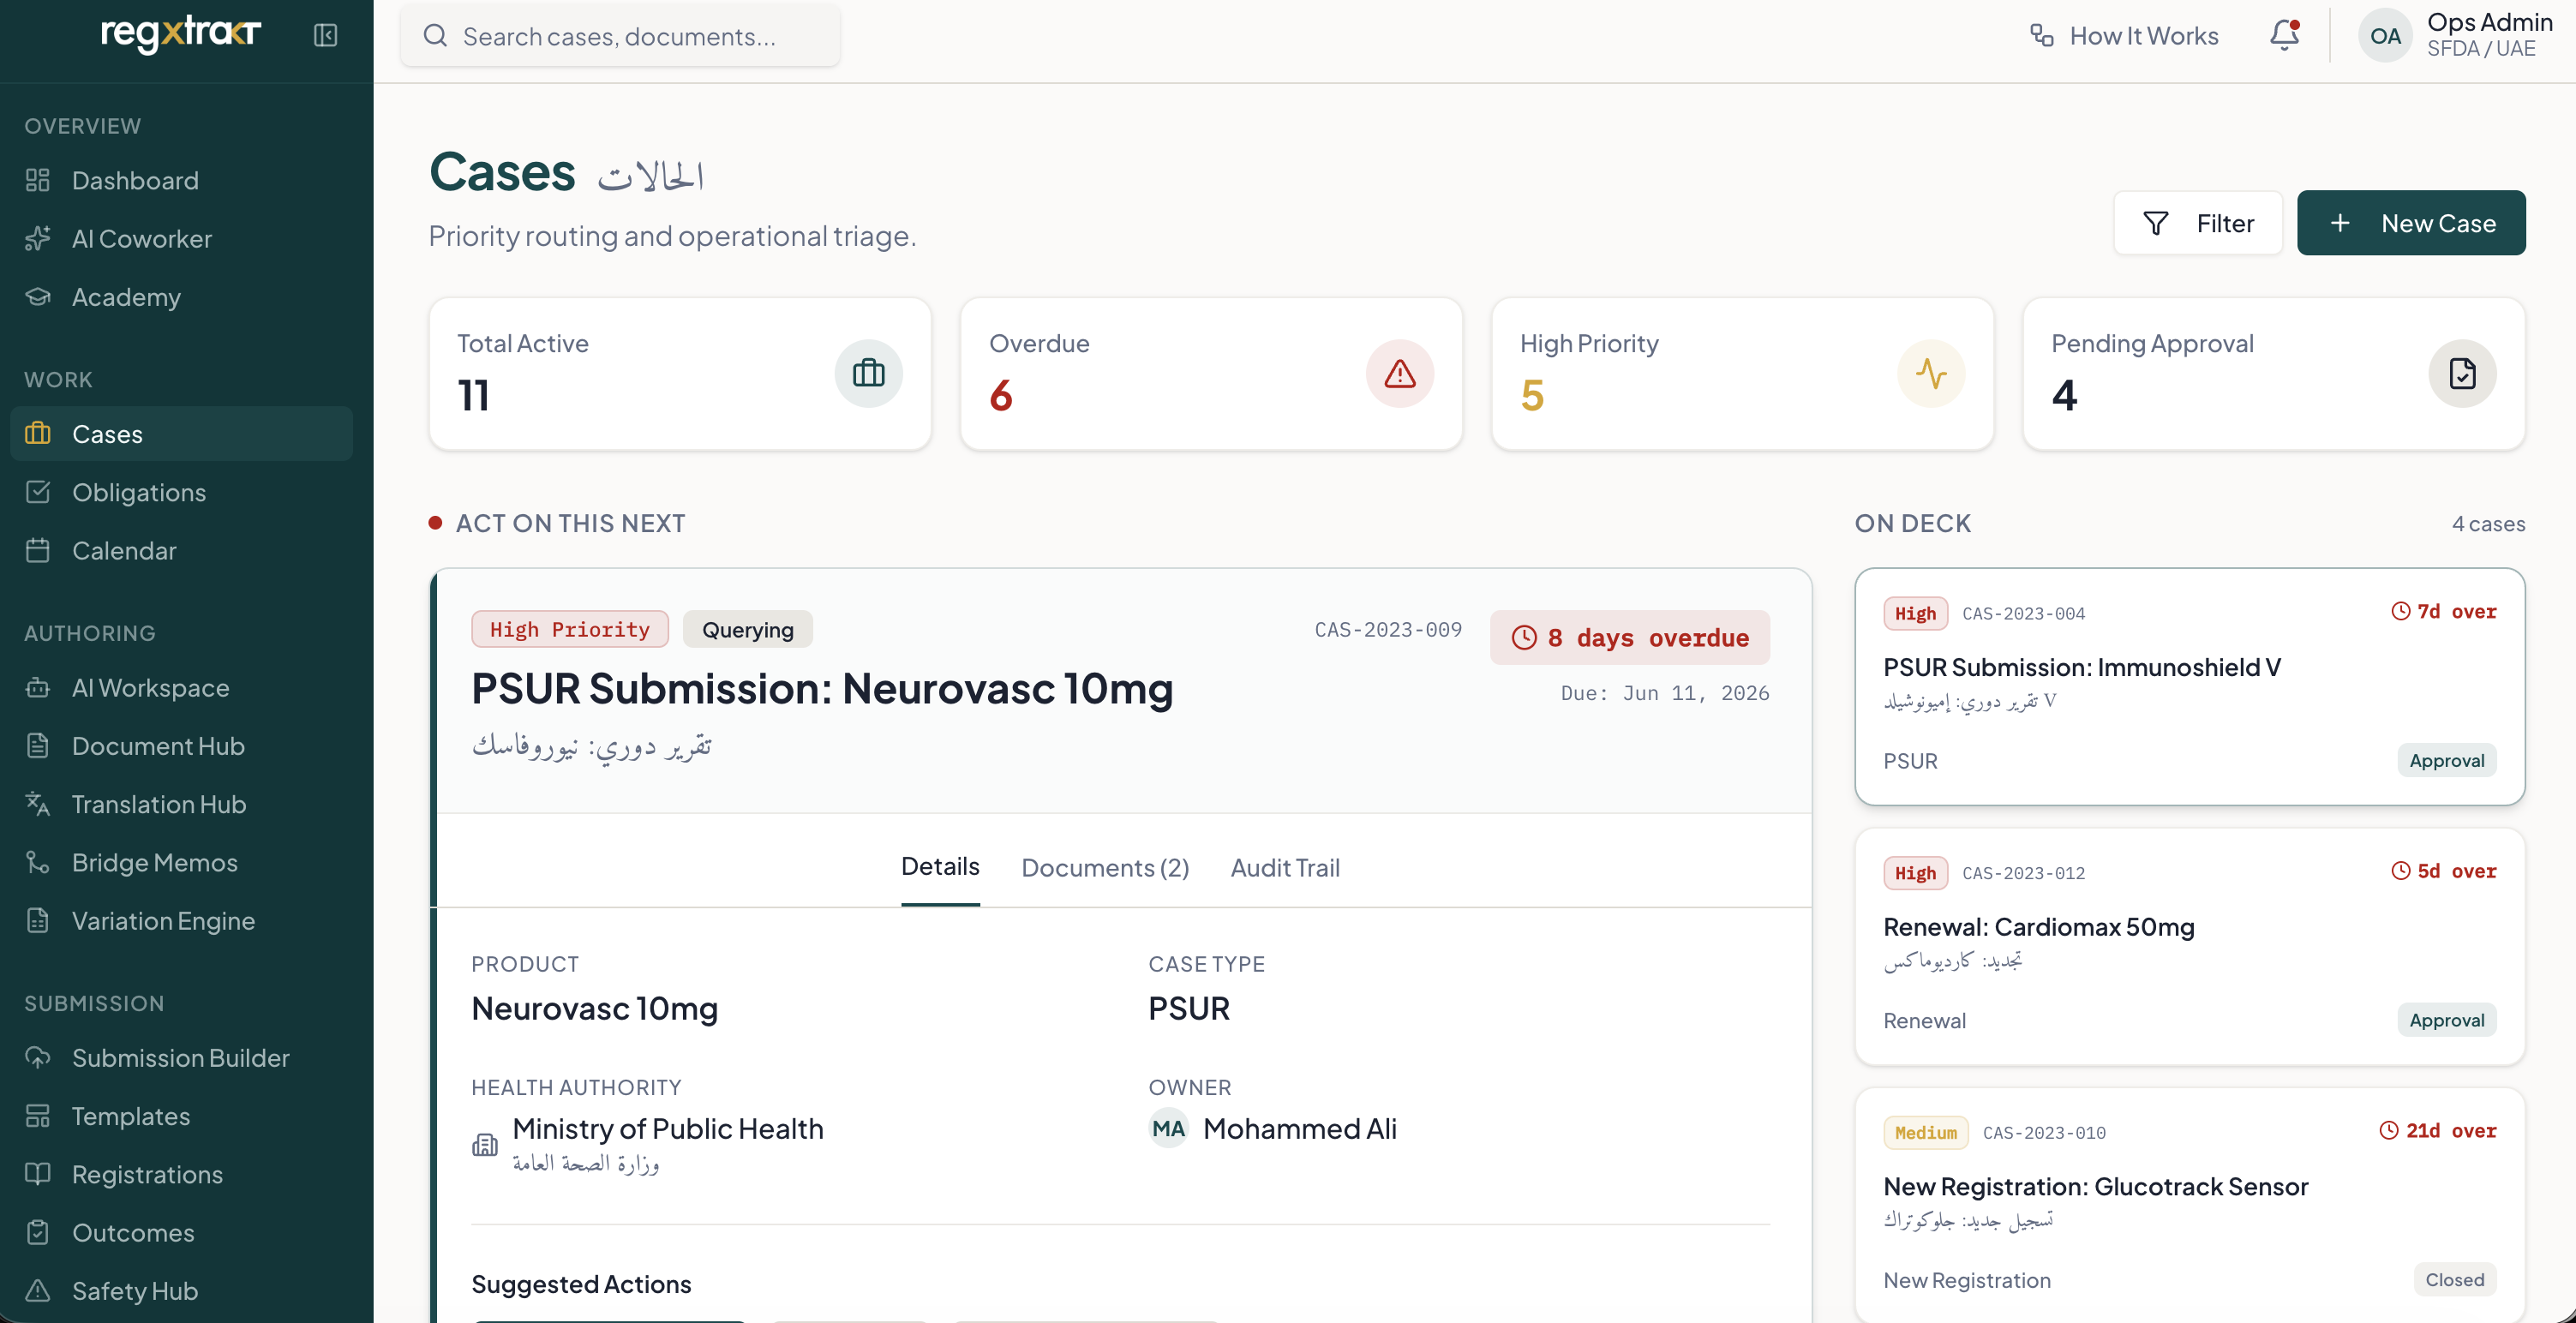2576x1323 pixels.
Task: Click the Approval badge on Cardiomax card
Action: [2446, 1020]
